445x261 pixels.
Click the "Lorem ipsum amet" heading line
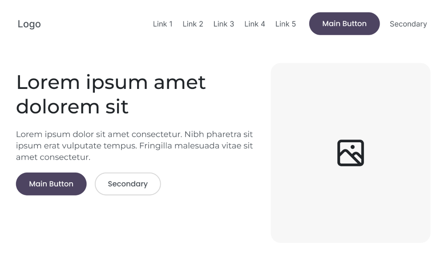click(x=111, y=83)
